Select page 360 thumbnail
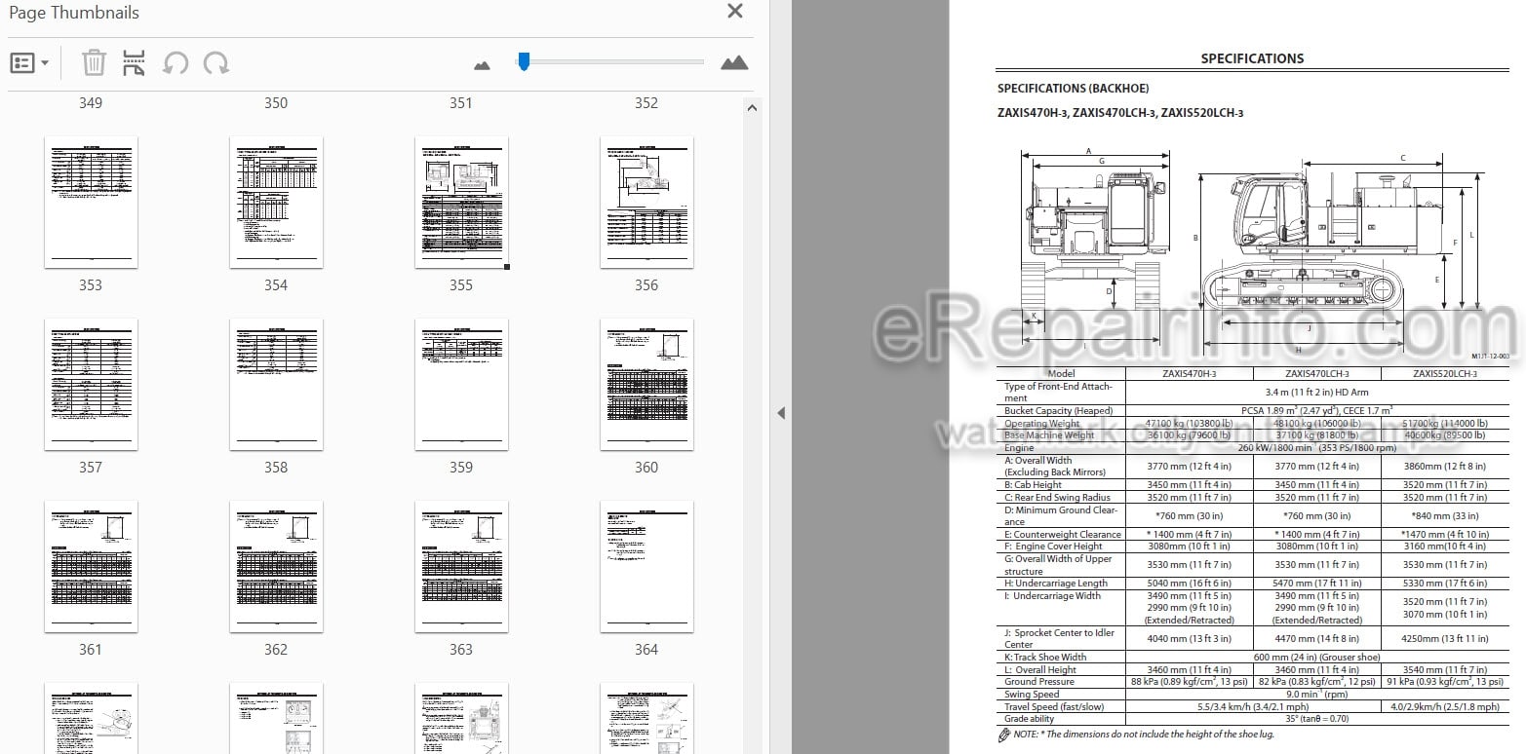 (646, 384)
